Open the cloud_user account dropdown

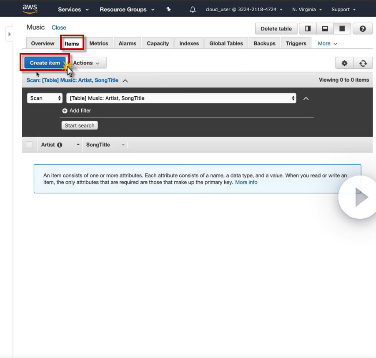(x=244, y=10)
